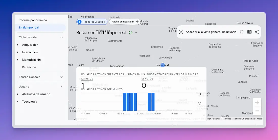The width and height of the screenshot is (278, 140).
Task: Collapse the Usuario section
Action: (61, 87)
